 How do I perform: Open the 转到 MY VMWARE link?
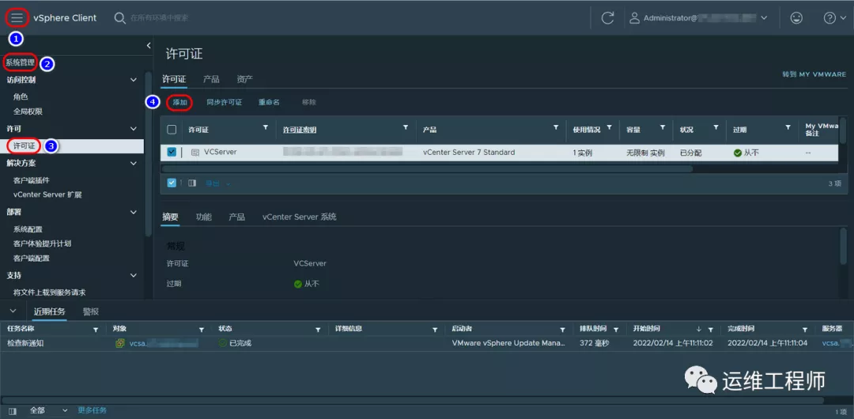(814, 74)
